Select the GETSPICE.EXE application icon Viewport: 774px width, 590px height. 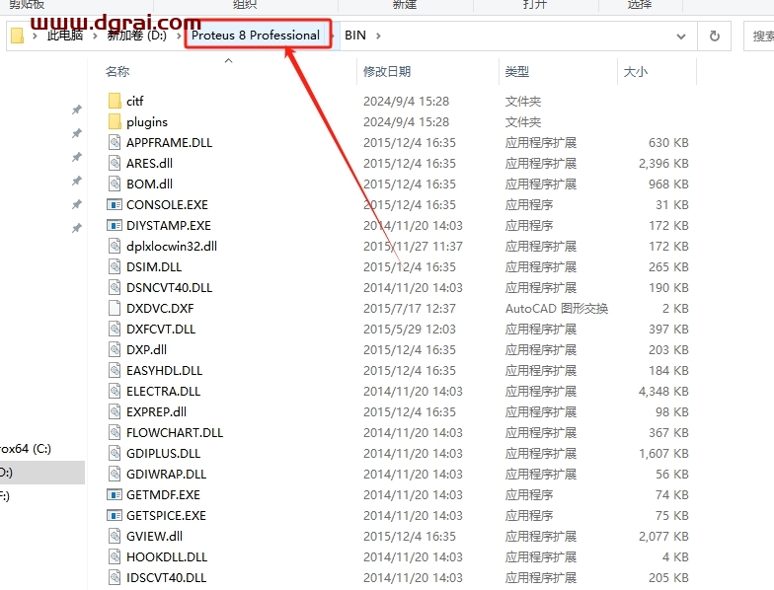tap(115, 515)
